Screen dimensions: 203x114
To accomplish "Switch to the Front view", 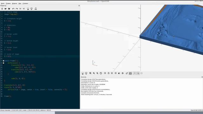I will coord(119,73).
